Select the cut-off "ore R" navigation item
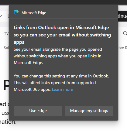The height and width of the screenshot is (133, 127). (122, 48)
